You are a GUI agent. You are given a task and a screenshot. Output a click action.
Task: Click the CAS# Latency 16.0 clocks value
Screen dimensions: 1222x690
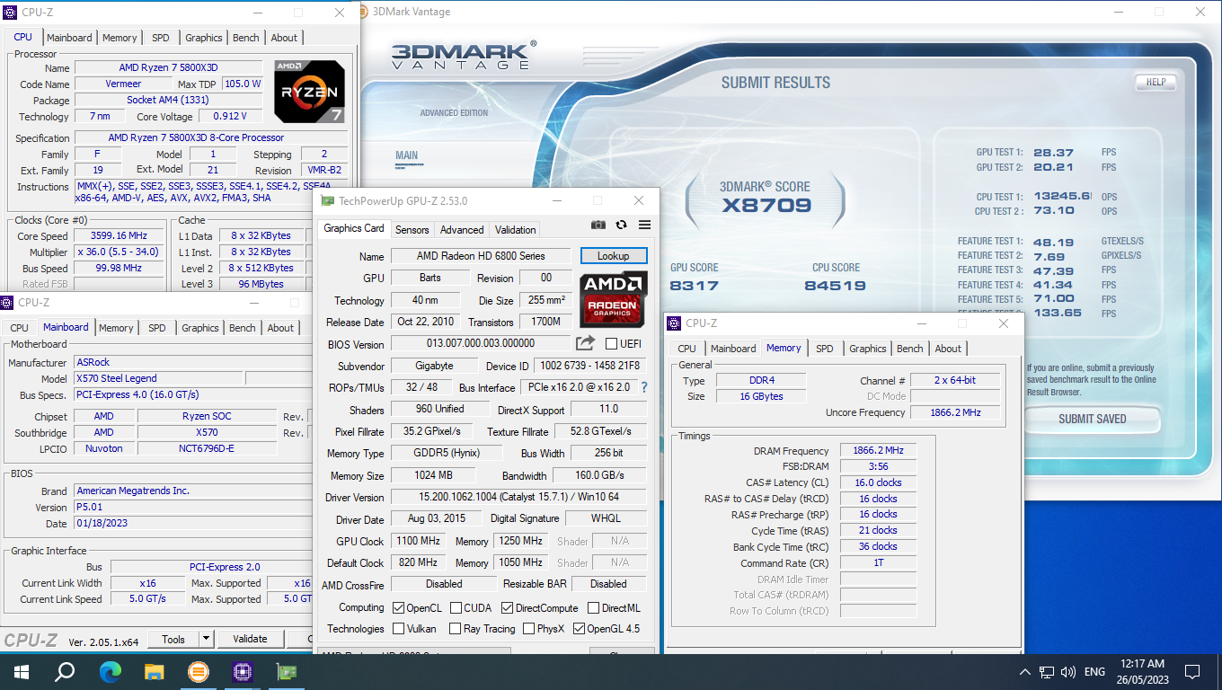(x=878, y=482)
